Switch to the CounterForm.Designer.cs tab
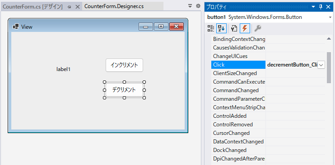335x165 pixels. [114, 6]
